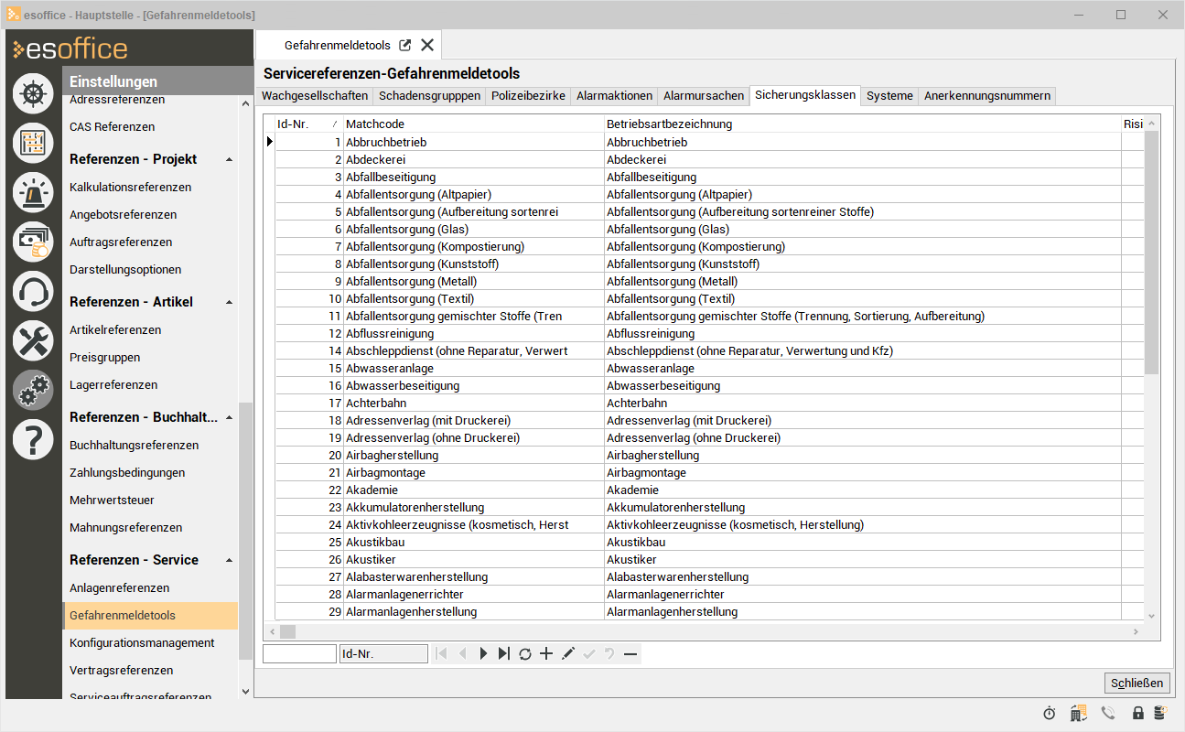Screen dimensions: 1185x732
Task: Go to the first record in navigator
Action: (x=442, y=653)
